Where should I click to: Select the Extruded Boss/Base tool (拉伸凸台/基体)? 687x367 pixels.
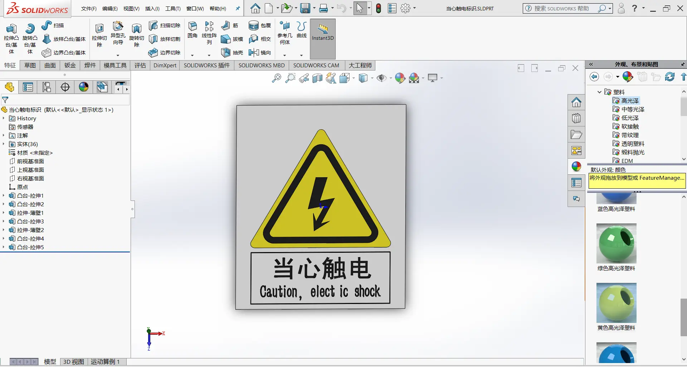[x=11, y=38]
